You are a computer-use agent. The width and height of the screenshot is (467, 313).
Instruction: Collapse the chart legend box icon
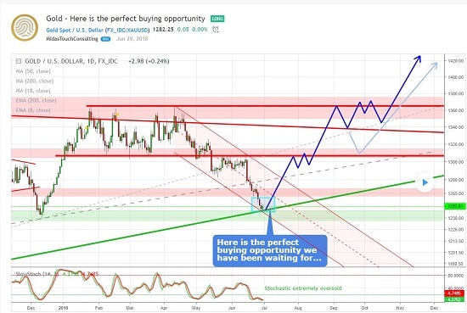point(19,61)
